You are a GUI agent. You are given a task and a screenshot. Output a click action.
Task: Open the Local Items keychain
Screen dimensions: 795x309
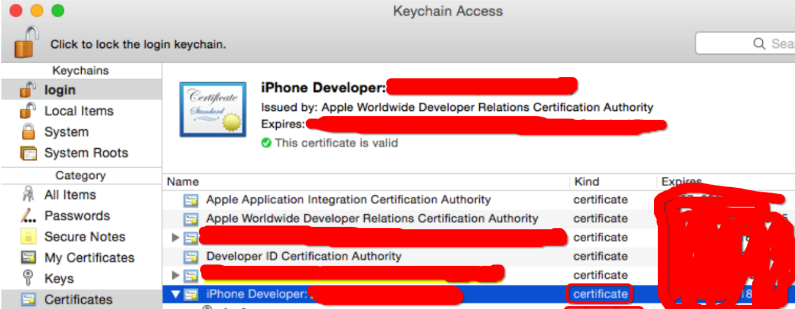[79, 111]
